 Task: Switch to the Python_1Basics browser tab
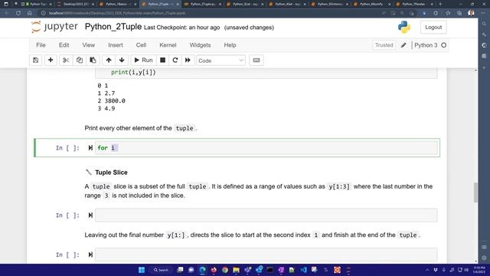coord(116,4)
